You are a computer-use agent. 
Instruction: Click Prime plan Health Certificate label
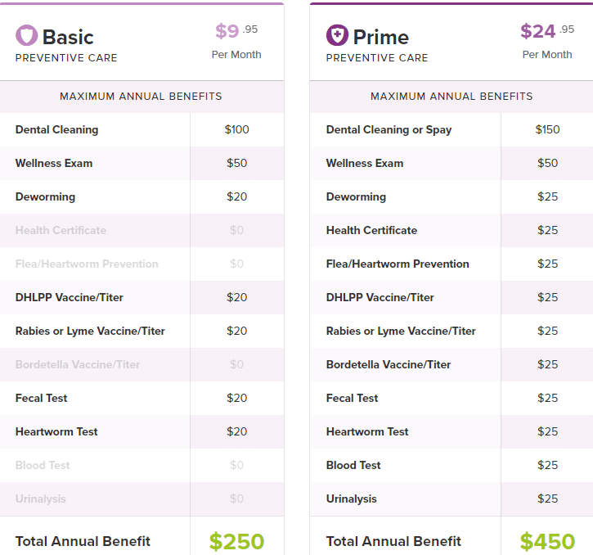pos(371,230)
